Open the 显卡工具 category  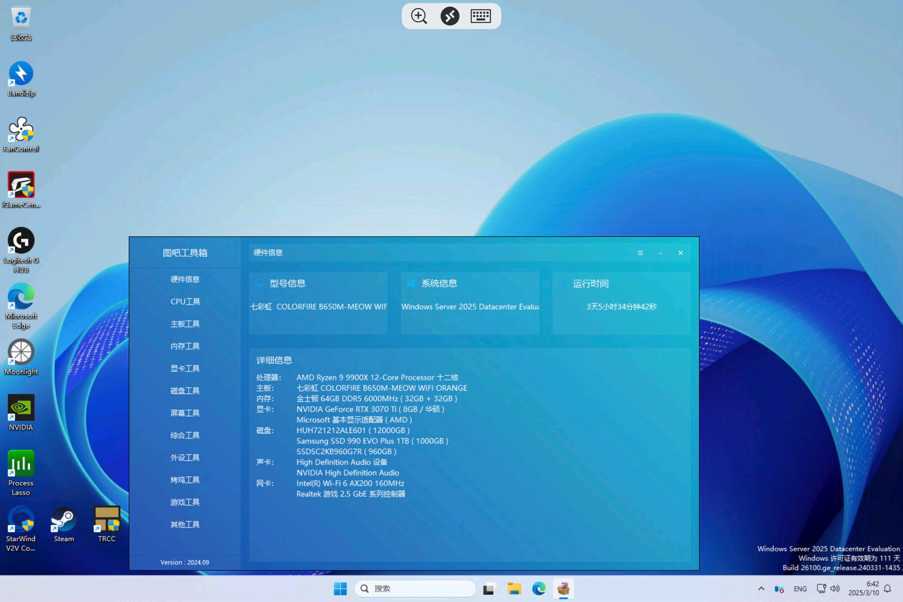[185, 368]
